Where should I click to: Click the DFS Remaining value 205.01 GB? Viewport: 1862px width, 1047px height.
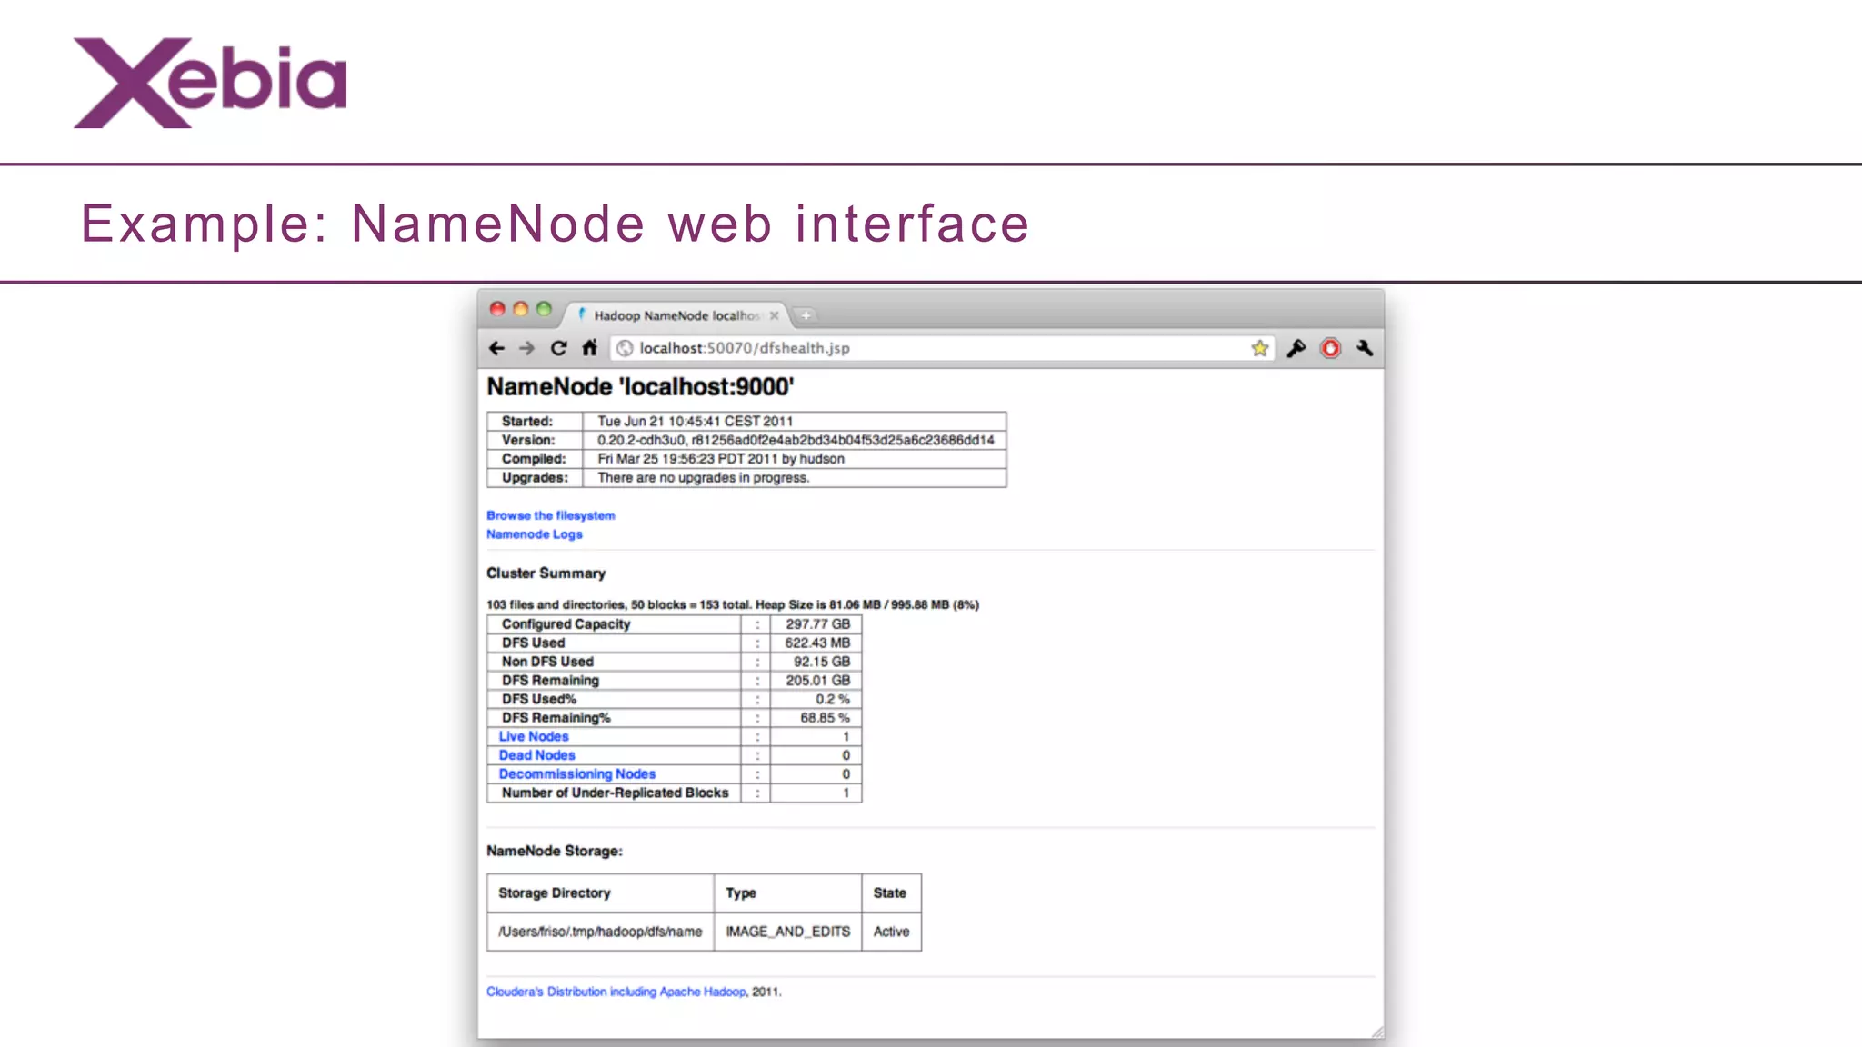[x=817, y=681]
